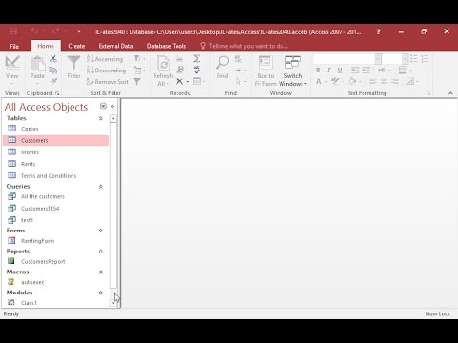
Task: Toggle italic text formatting
Action: (x=329, y=71)
